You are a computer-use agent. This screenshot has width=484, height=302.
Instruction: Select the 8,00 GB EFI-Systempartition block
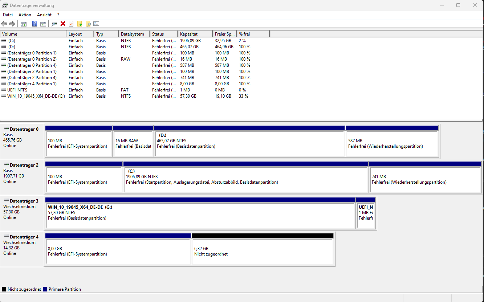click(118, 249)
